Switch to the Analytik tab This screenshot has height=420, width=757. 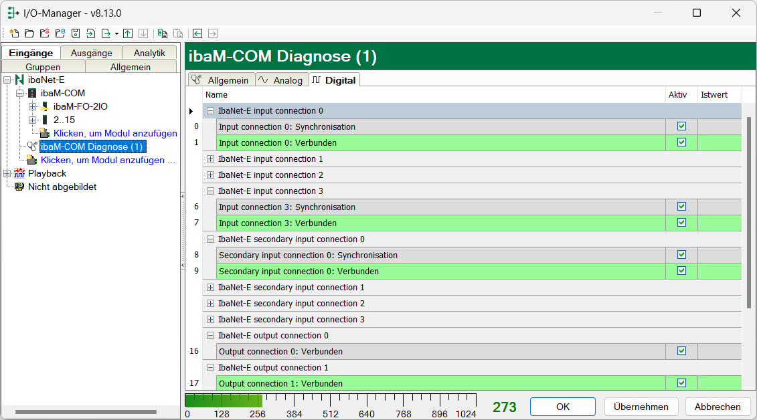click(149, 53)
